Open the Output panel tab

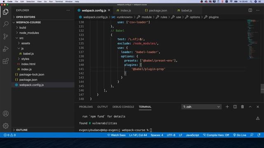point(102,107)
